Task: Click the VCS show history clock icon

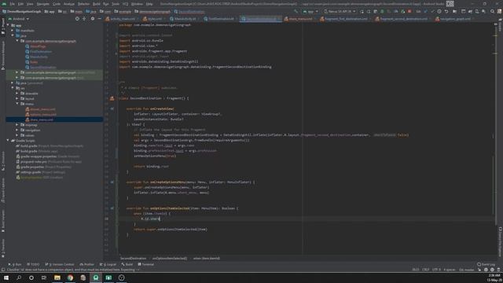Action: 439,11
